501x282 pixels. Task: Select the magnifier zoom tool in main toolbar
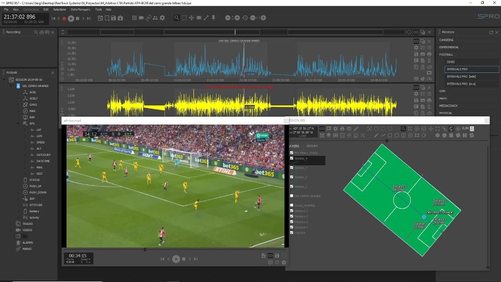177,18
